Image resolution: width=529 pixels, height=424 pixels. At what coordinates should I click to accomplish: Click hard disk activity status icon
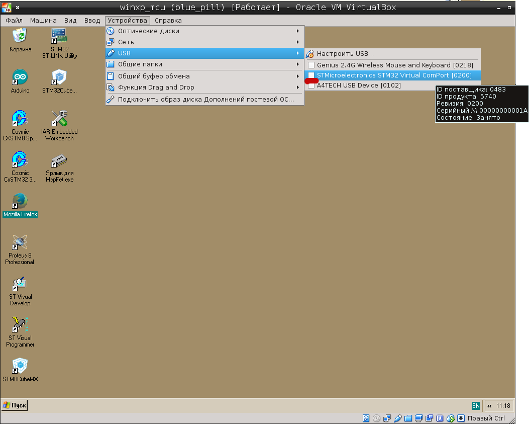pos(366,418)
